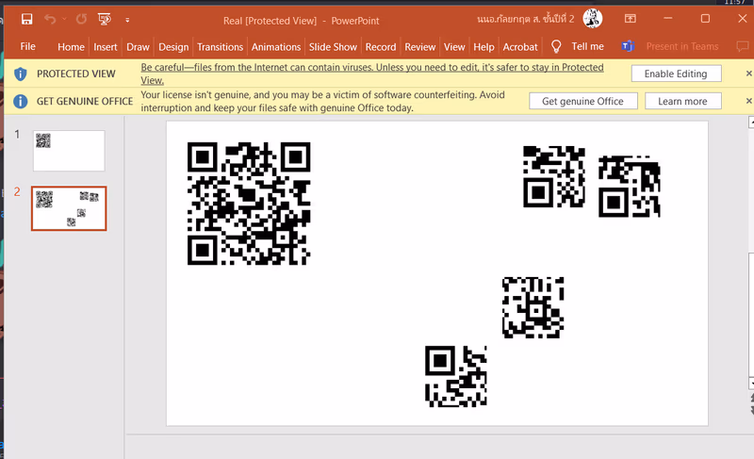This screenshot has width=754, height=459.
Task: Open the Animations tab
Action: (x=276, y=46)
